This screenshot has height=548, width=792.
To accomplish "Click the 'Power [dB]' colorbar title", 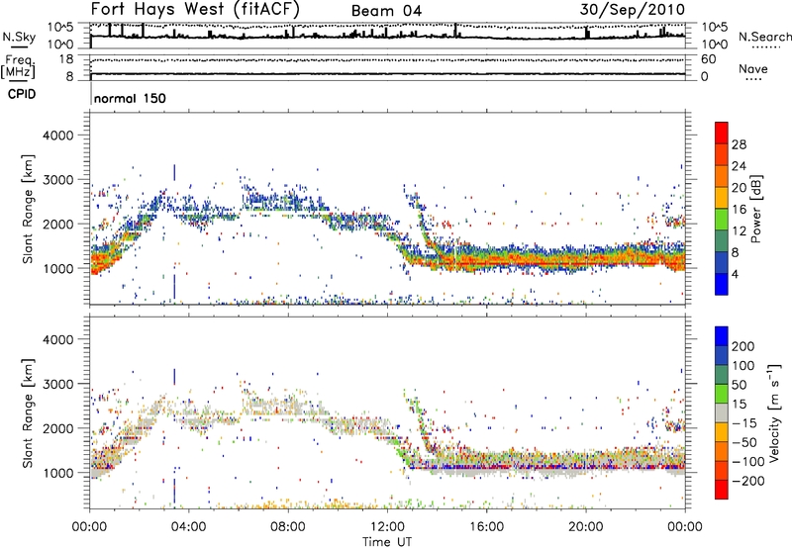I will [755, 209].
